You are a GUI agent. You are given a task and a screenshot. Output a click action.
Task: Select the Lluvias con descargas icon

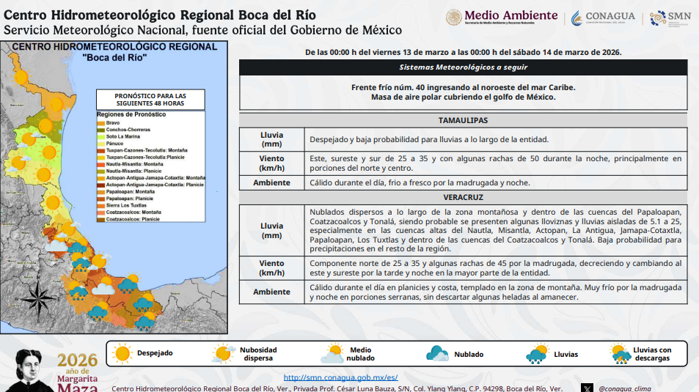point(622,354)
